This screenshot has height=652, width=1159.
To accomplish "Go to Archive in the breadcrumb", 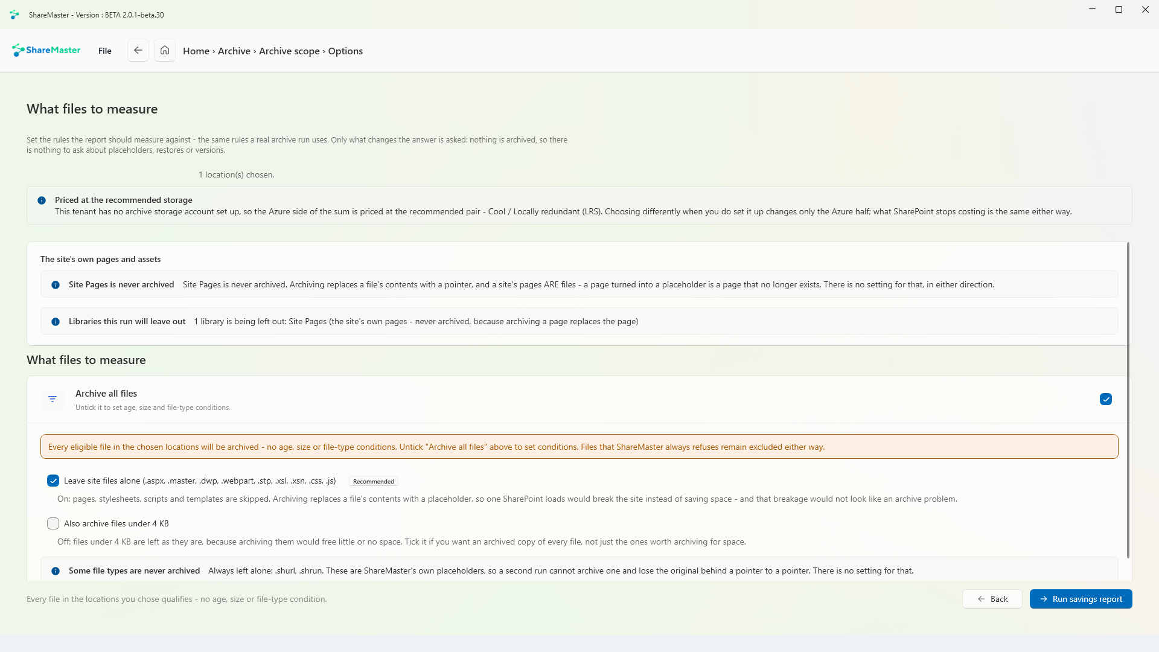I will [234, 51].
